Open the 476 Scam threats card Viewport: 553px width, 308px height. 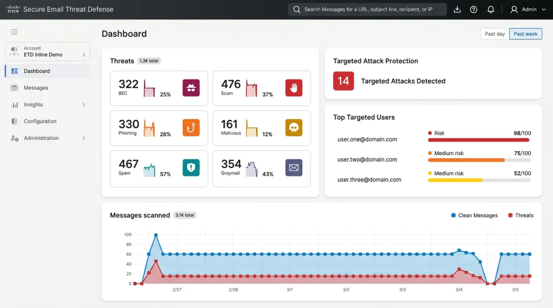(262, 88)
